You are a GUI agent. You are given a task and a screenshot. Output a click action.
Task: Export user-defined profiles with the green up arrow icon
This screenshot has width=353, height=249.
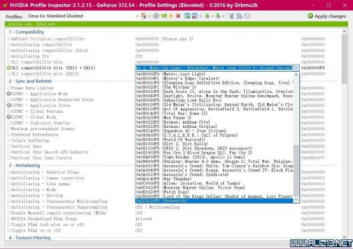pyautogui.click(x=207, y=16)
